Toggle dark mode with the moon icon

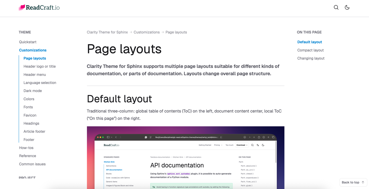point(347,7)
